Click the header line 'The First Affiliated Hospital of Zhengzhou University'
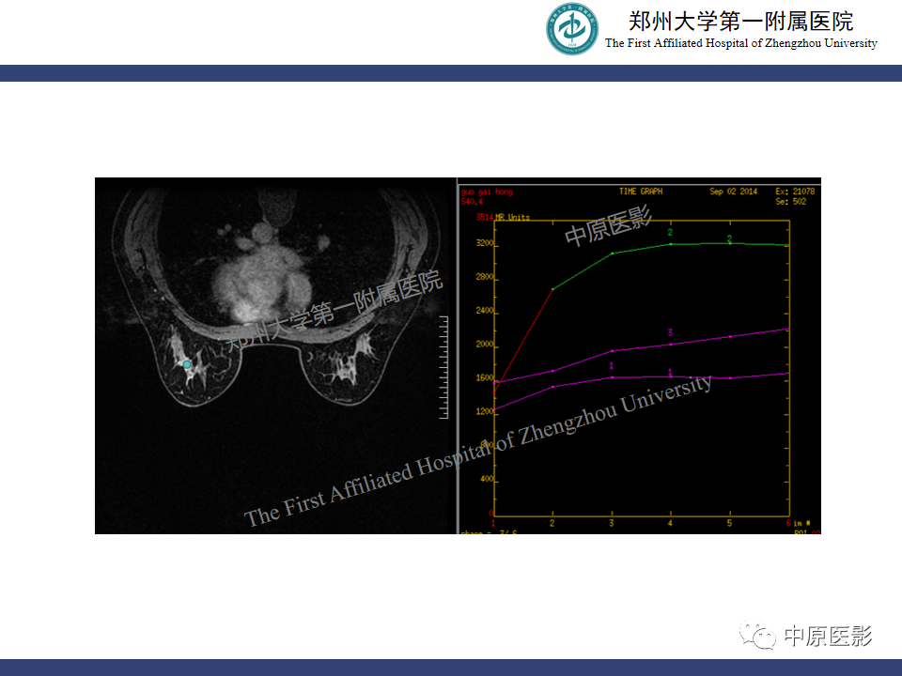902x676 pixels. [741, 43]
